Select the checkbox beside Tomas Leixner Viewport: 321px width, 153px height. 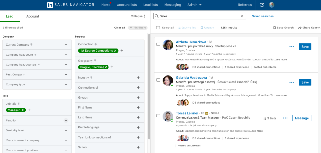(158, 115)
